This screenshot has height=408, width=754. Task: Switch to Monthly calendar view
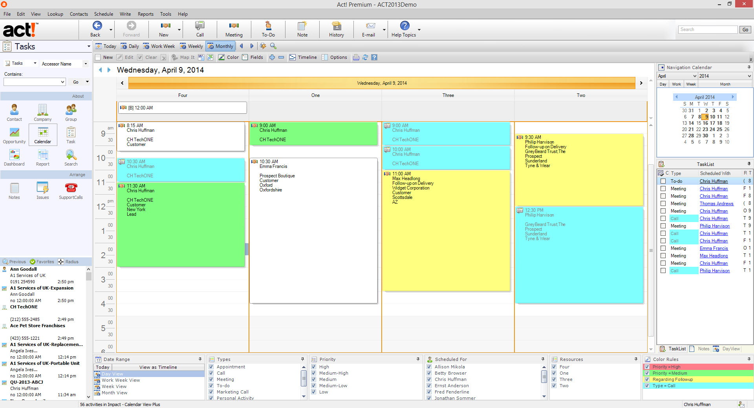tap(220, 46)
